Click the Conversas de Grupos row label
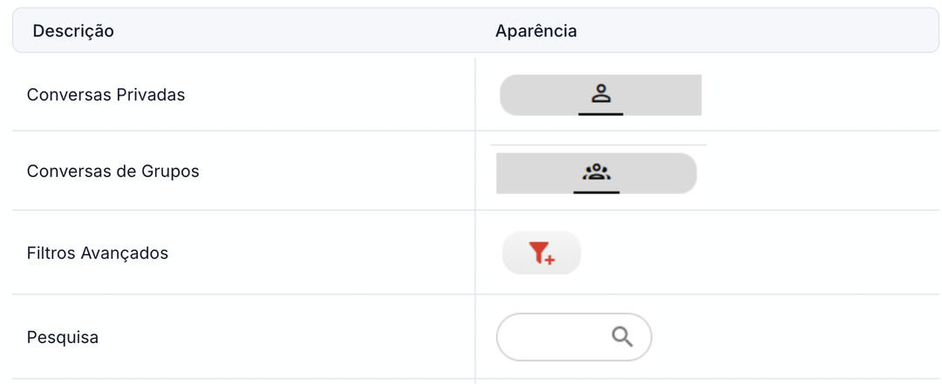 (113, 172)
